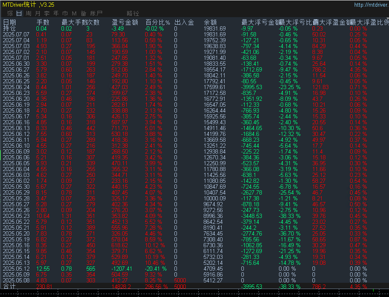Click the 手数 column header
Screen dimensions: 389x297
point(43,22)
